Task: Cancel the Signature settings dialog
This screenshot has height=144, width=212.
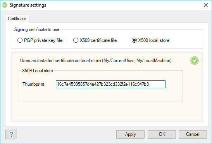Action: 193,134
